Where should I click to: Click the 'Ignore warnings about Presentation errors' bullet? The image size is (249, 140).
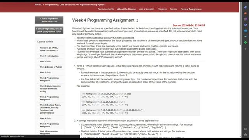click(100, 57)
